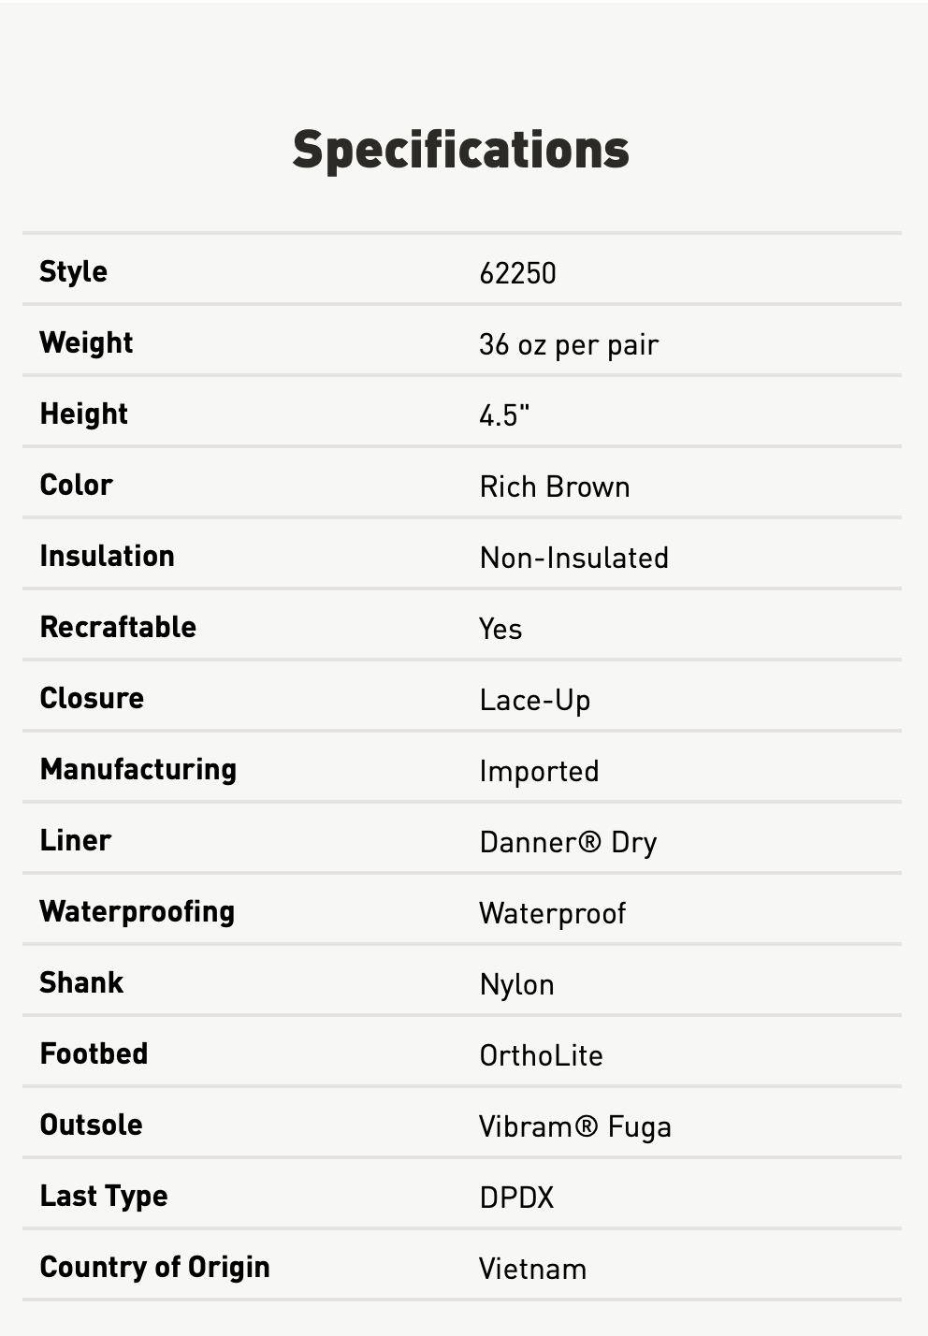This screenshot has height=1336, width=928.
Task: Click the Non-Insulated value
Action: point(573,558)
